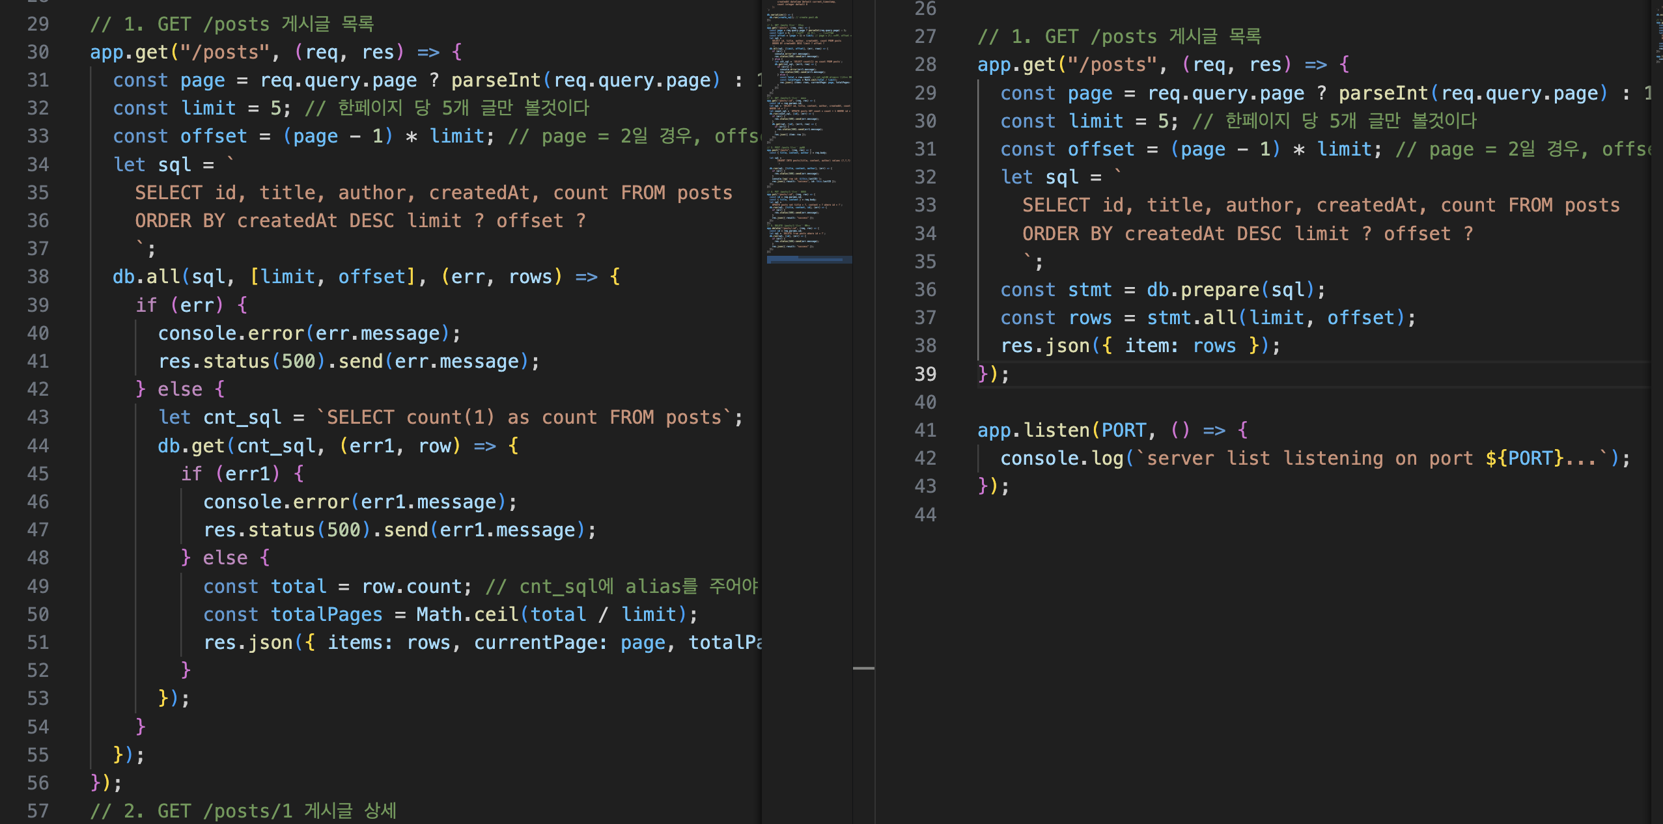
Task: Click Math.ceil call in left editor
Action: [x=468, y=614]
